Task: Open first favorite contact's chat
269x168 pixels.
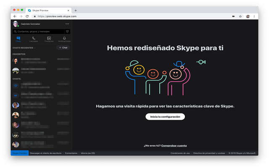Action: click(38, 61)
